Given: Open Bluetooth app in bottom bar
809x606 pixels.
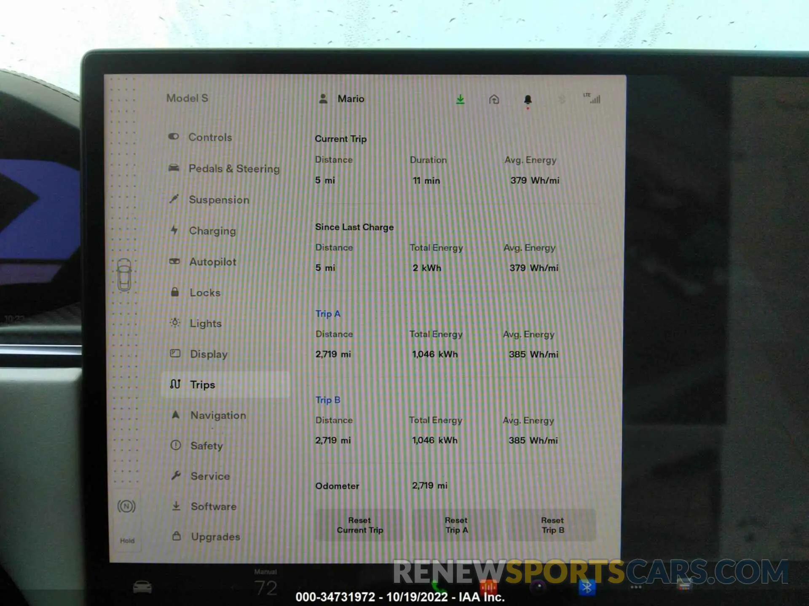Looking at the screenshot, I should click(x=587, y=587).
